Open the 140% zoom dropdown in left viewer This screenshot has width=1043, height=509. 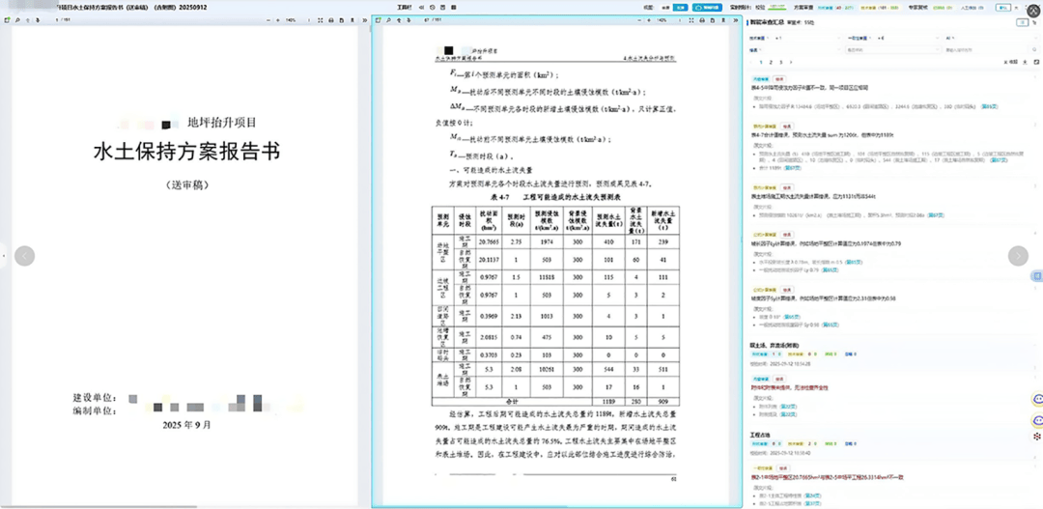293,19
